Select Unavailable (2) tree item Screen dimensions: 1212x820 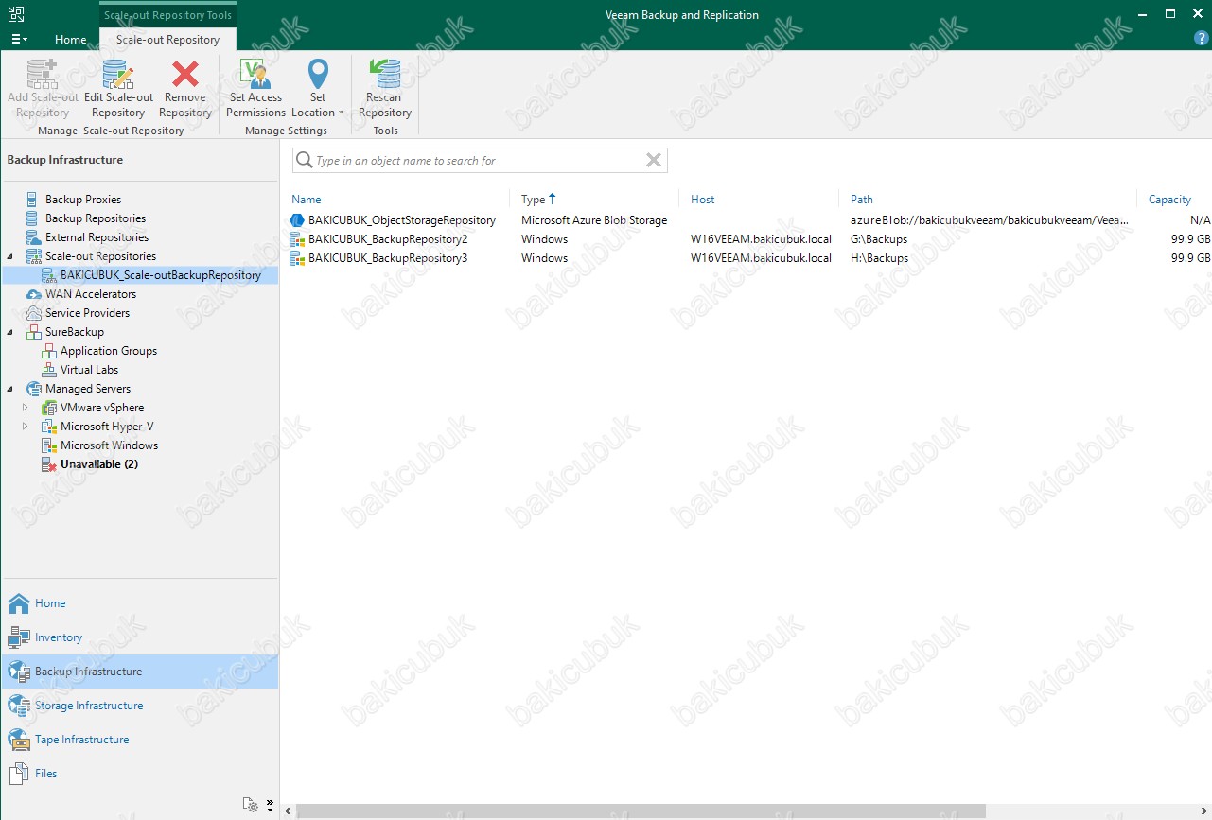pyautogui.click(x=99, y=464)
